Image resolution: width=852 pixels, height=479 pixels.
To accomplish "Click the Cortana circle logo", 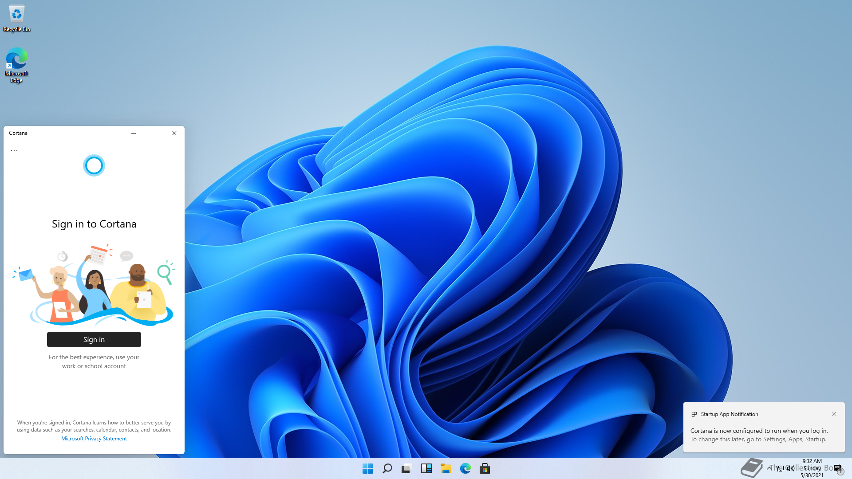I will [x=94, y=165].
